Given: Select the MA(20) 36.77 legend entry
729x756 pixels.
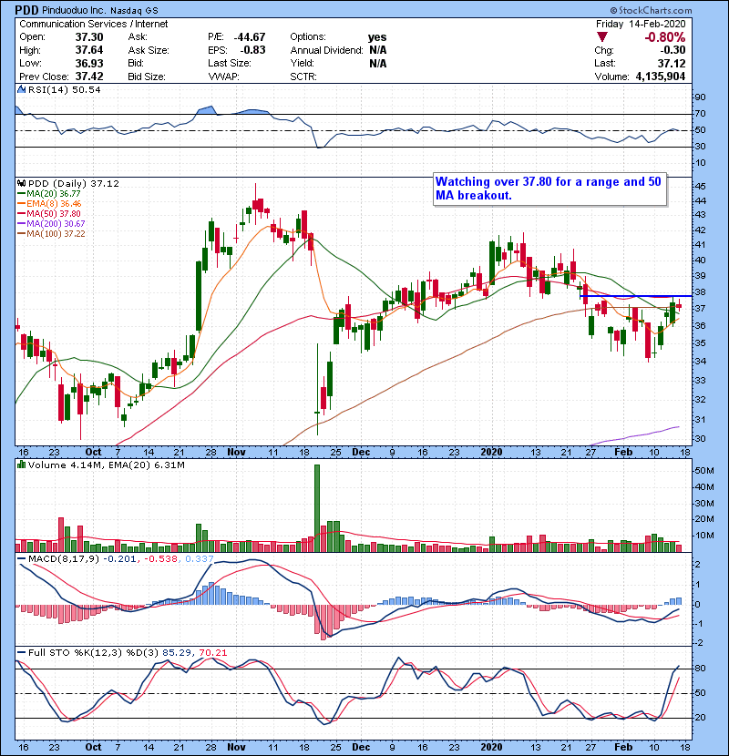Looking at the screenshot, I should tap(49, 194).
